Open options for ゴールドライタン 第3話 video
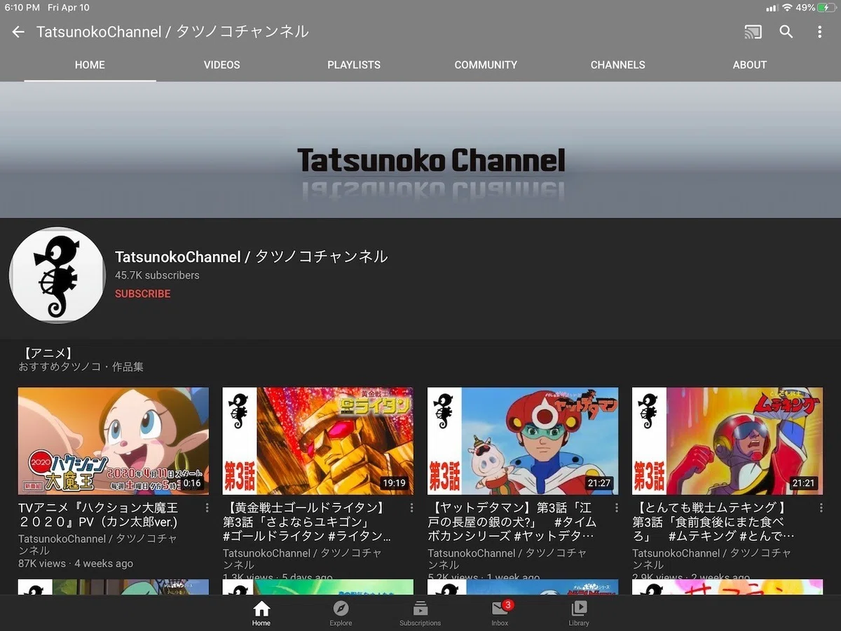This screenshot has width=841, height=631. (x=411, y=508)
